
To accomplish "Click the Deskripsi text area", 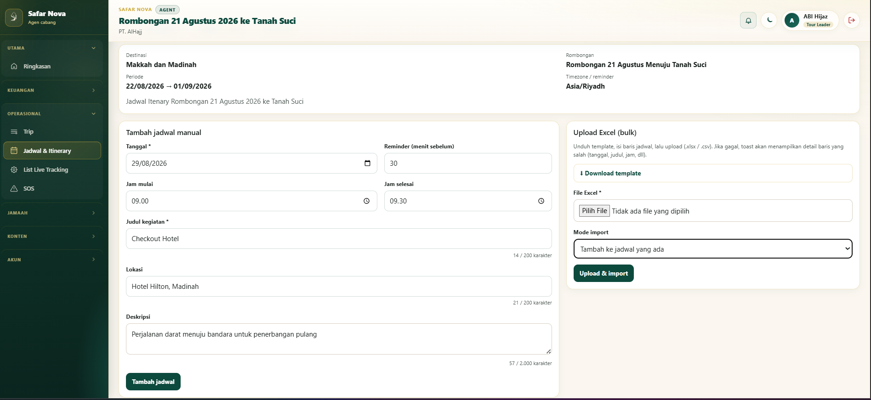I will [339, 339].
